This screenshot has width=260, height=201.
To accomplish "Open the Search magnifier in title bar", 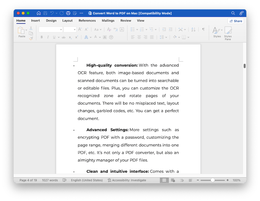I will [x=233, y=13].
